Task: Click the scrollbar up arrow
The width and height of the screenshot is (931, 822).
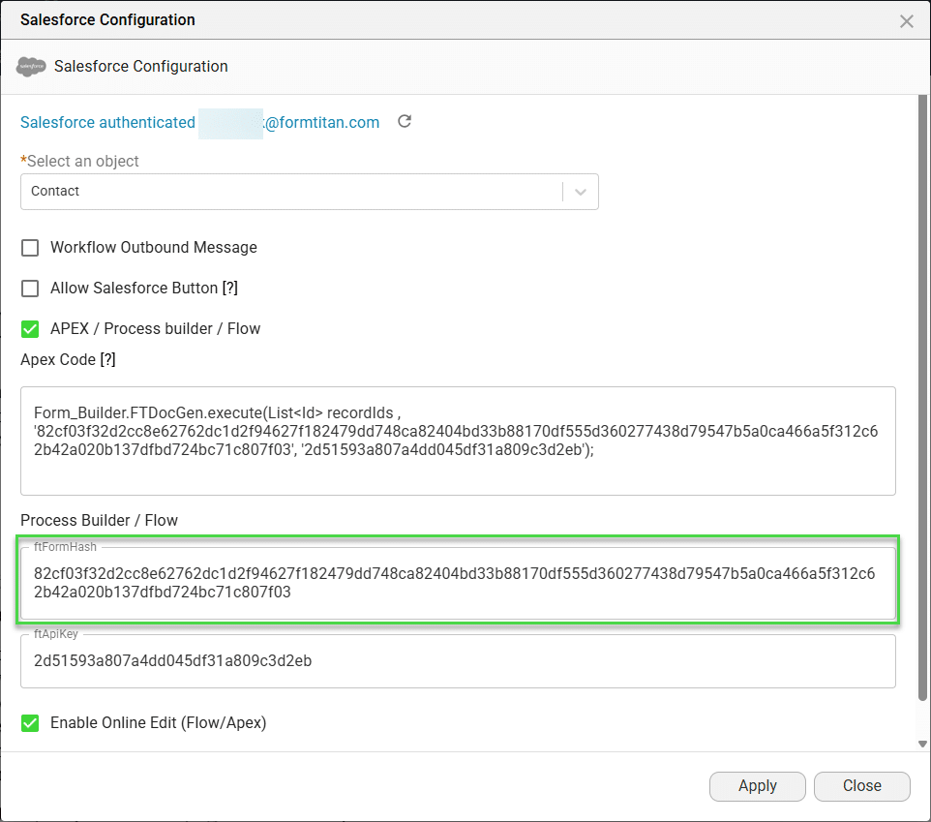Action: pos(922,101)
